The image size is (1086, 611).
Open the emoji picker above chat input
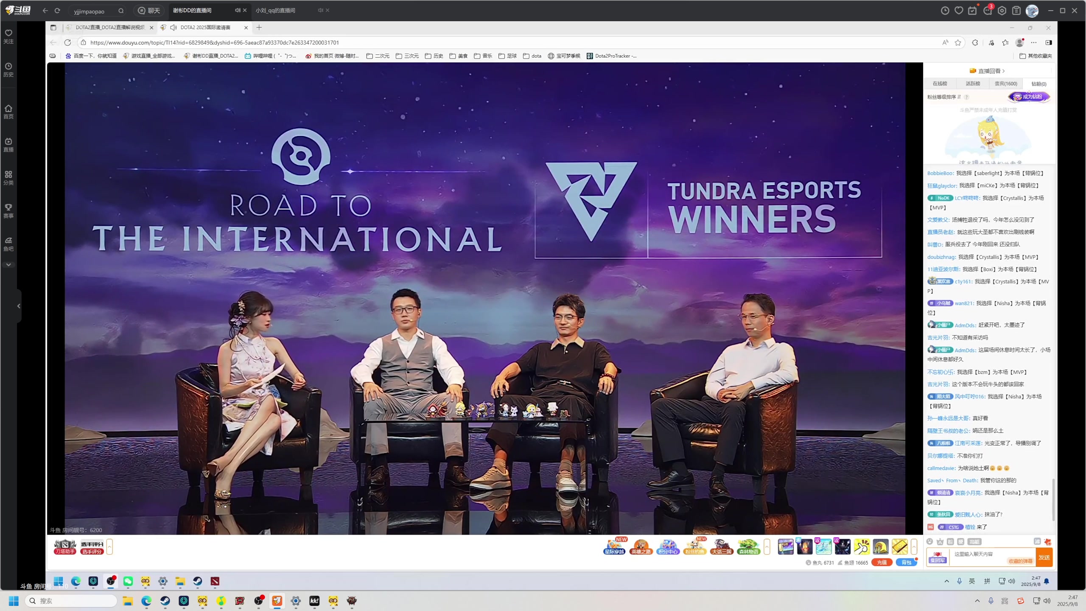929,541
